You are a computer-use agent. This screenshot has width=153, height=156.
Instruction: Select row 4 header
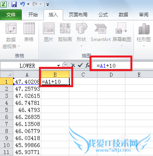[7, 103]
